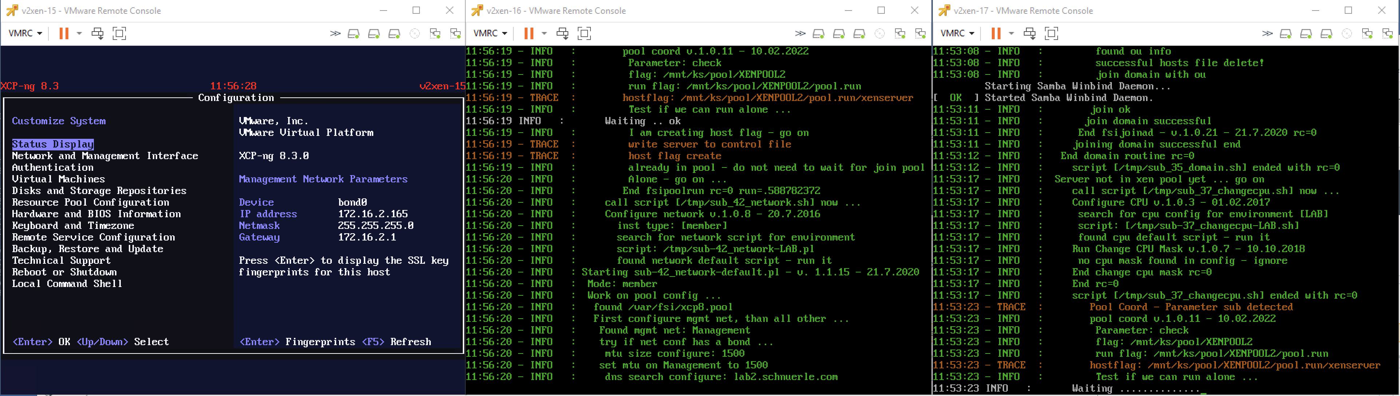This screenshot has width=1400, height=396.
Task: Click the Netmask value 255.255.255.0
Action: point(375,226)
